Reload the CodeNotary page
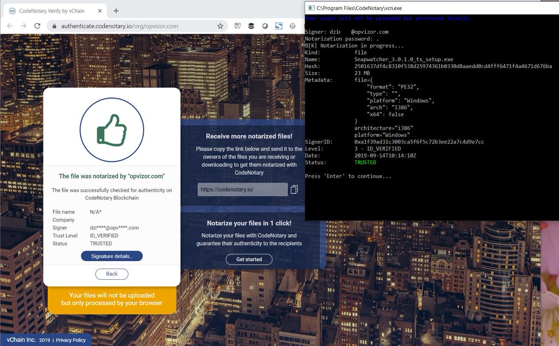This screenshot has height=346, width=559. (x=37, y=26)
